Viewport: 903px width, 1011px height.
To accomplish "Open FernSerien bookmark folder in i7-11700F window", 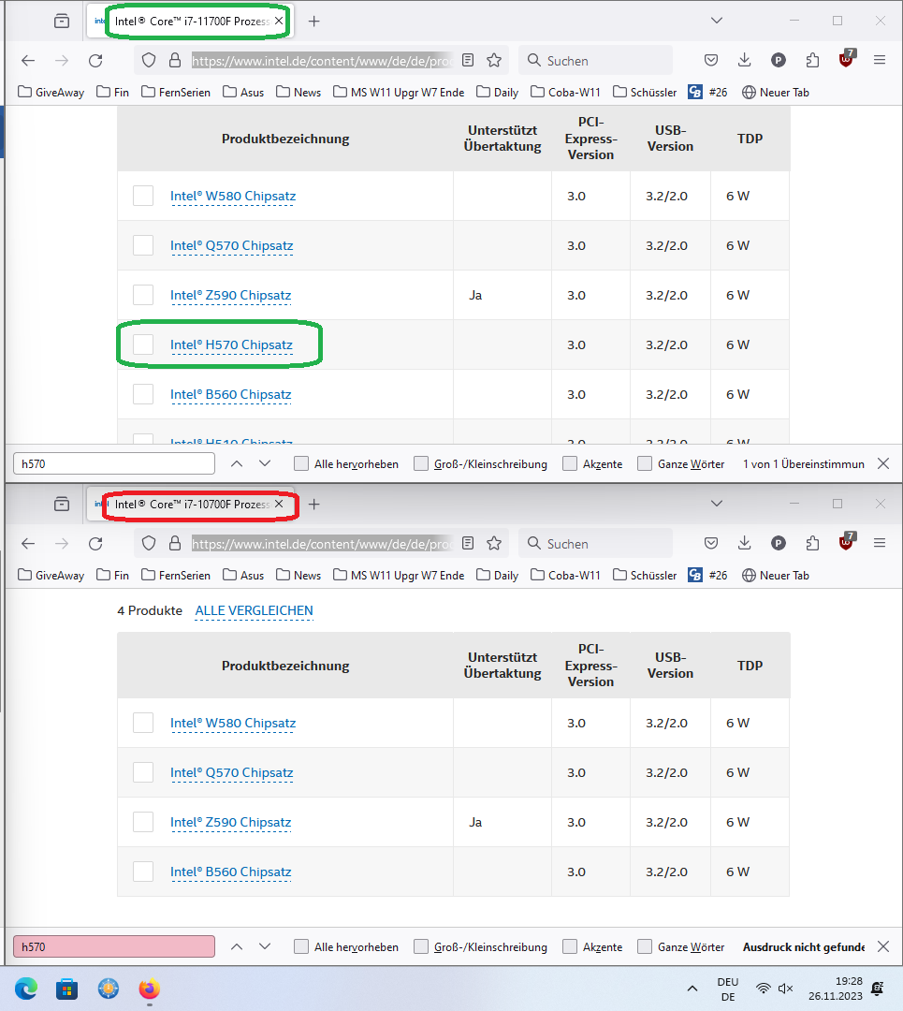I will [176, 92].
